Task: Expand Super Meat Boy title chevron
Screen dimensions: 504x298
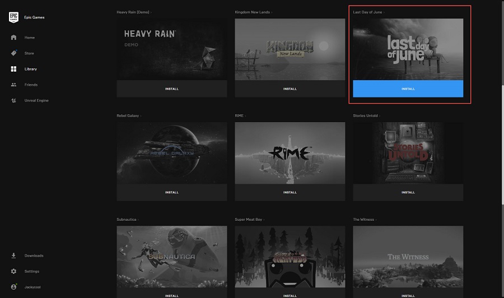Action: coord(264,220)
